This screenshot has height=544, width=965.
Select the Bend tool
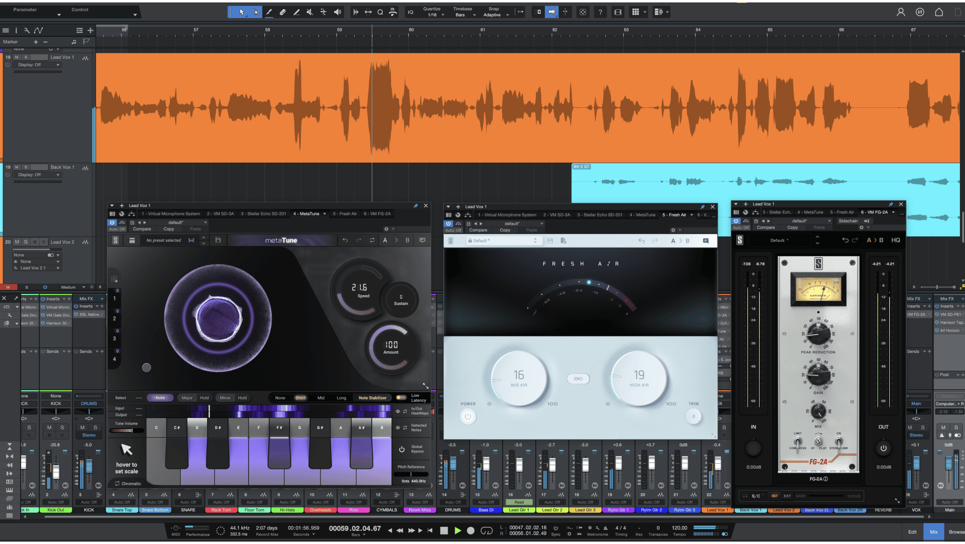(x=323, y=12)
